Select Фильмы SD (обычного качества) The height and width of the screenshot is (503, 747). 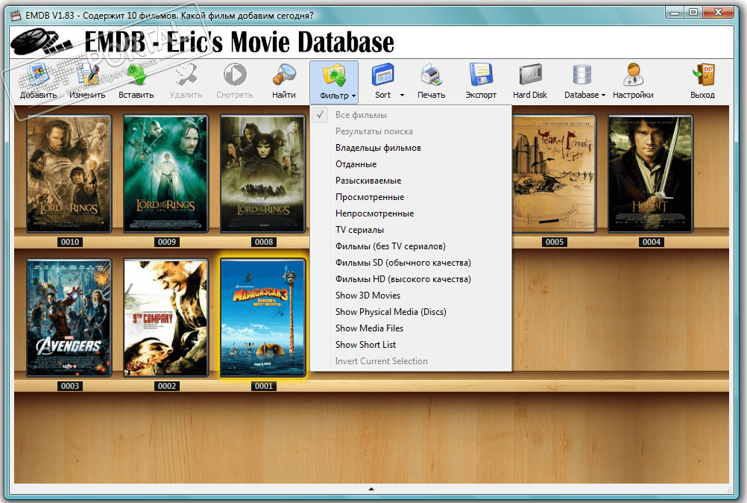[411, 263]
